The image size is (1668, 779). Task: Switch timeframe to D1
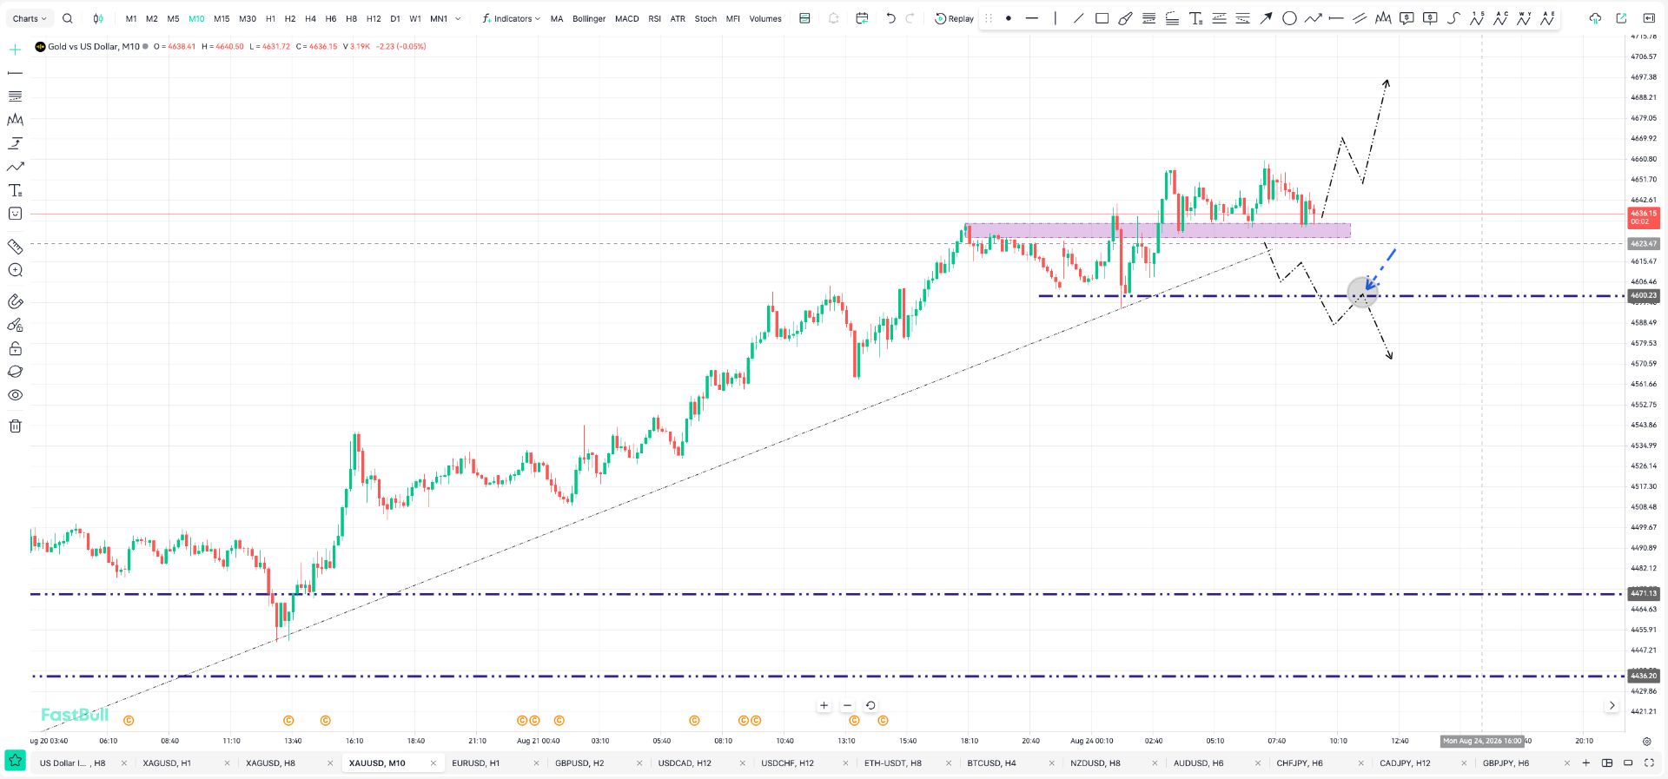tap(395, 18)
